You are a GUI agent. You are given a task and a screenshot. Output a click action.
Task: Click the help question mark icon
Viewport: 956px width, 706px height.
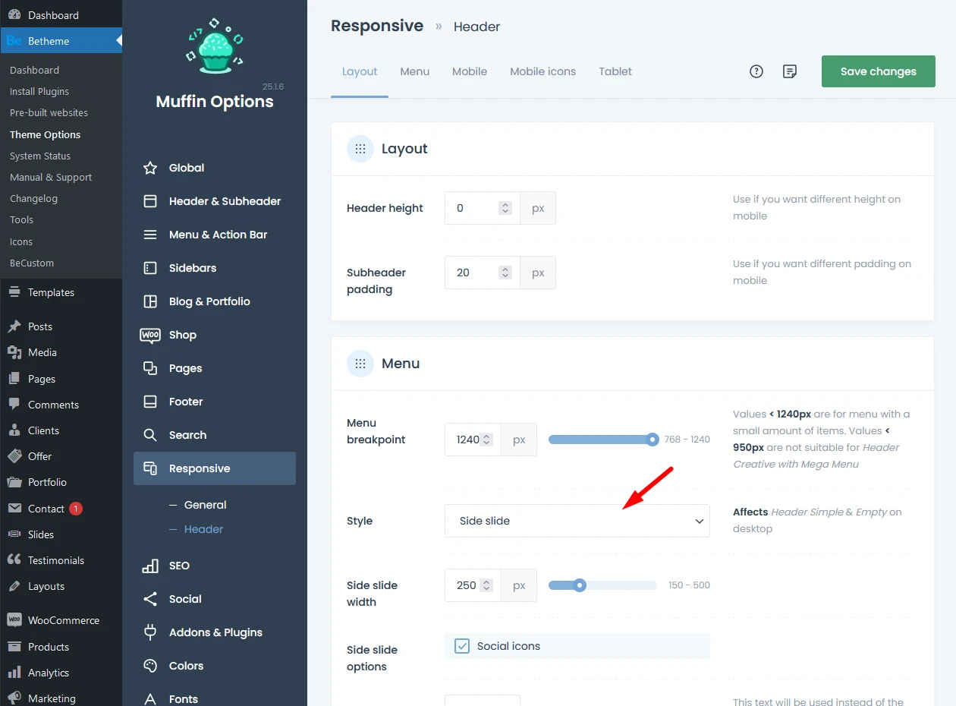(756, 71)
